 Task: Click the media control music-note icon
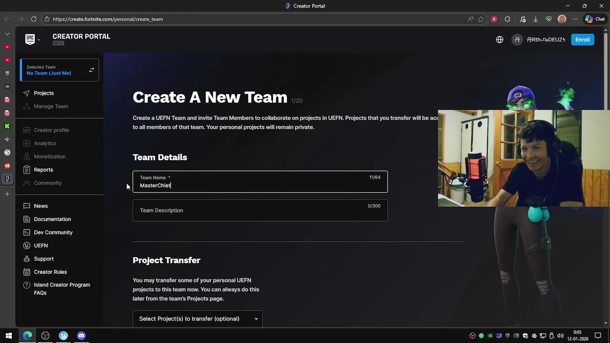tap(523, 19)
